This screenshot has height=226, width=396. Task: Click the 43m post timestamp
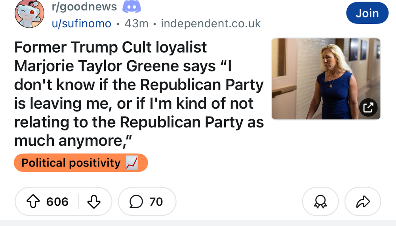click(x=136, y=24)
